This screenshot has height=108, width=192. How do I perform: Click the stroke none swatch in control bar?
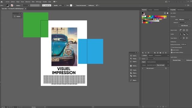(12, 5)
